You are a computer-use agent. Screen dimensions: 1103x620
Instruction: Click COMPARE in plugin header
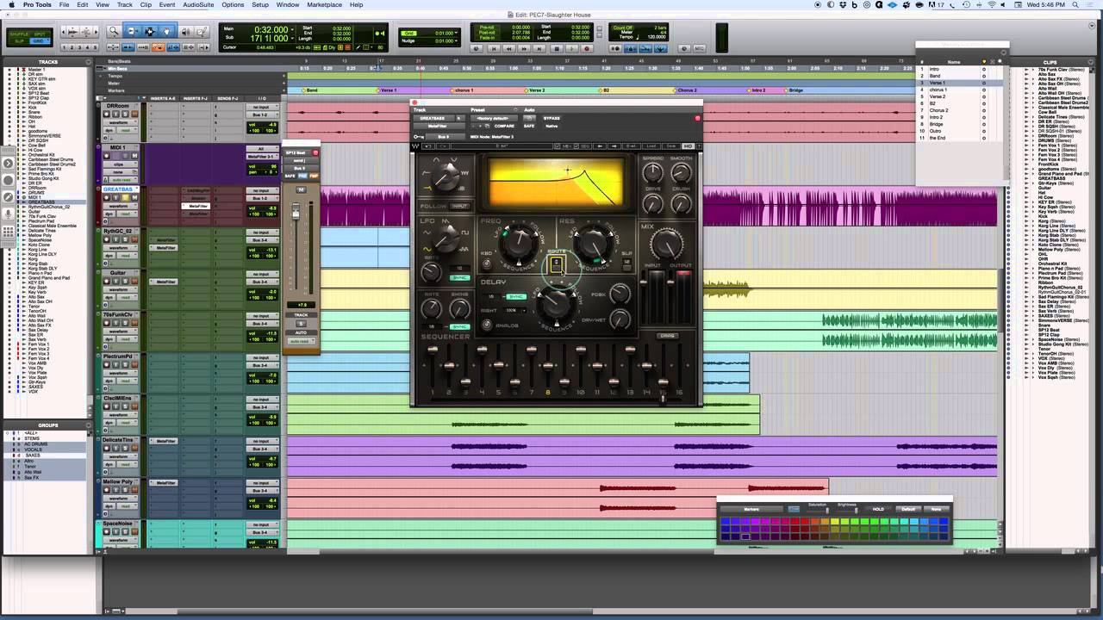tap(504, 126)
